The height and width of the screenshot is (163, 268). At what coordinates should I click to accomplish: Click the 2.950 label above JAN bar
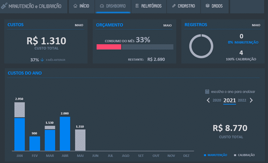[x=19, y=99]
